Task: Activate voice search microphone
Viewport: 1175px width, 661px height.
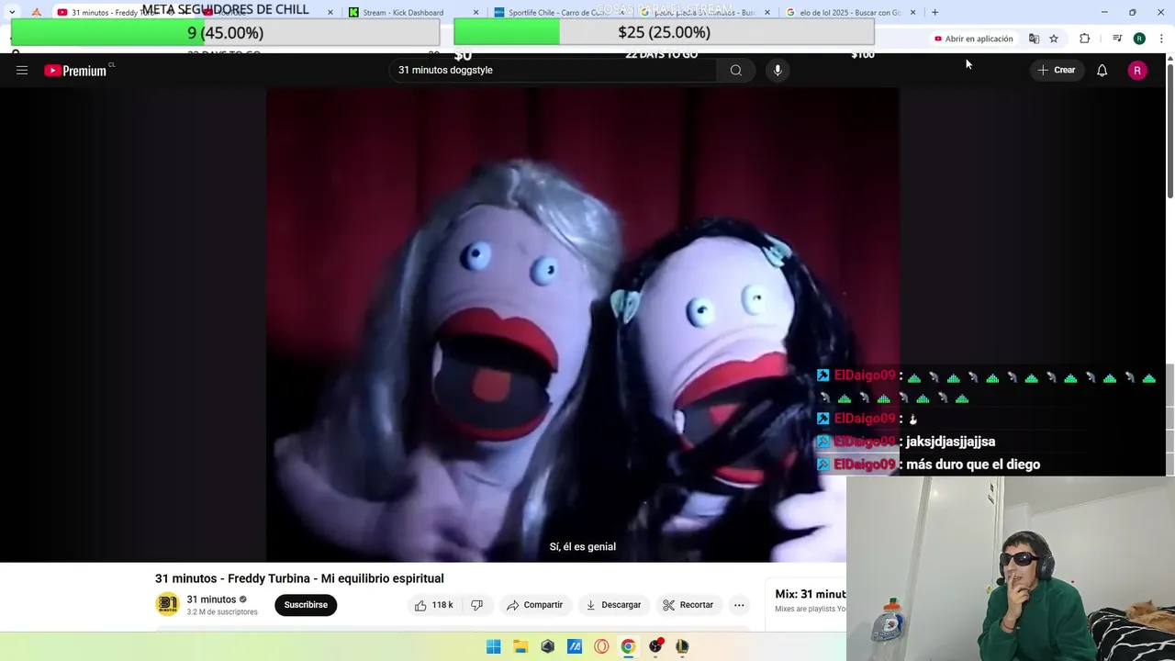Action: click(778, 71)
